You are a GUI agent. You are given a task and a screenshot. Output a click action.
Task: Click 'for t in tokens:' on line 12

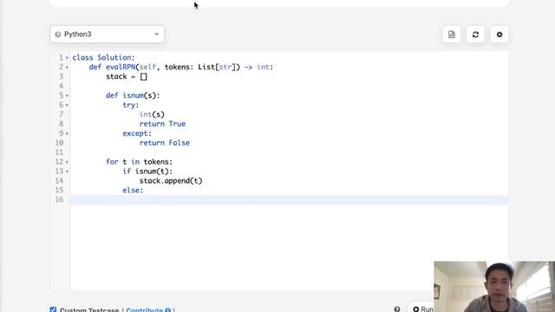(x=139, y=162)
